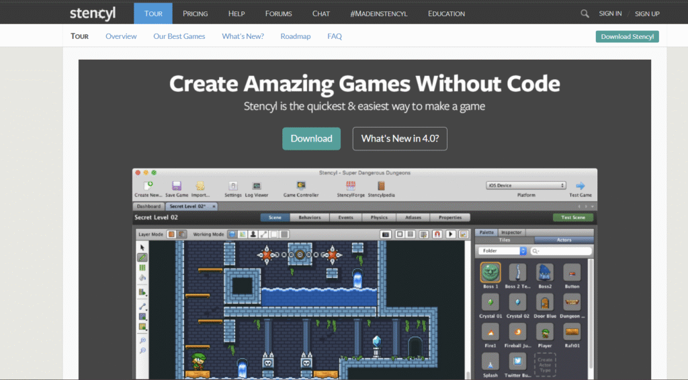Toggle the first Layer Mode button
Image resolution: width=688 pixels, height=380 pixels.
(171, 234)
